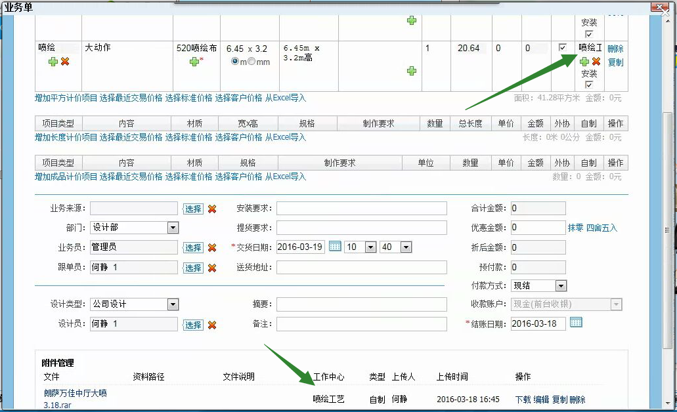This screenshot has height=412, width=677.
Task: Click into the 安装要求 input field
Action: tap(361, 209)
